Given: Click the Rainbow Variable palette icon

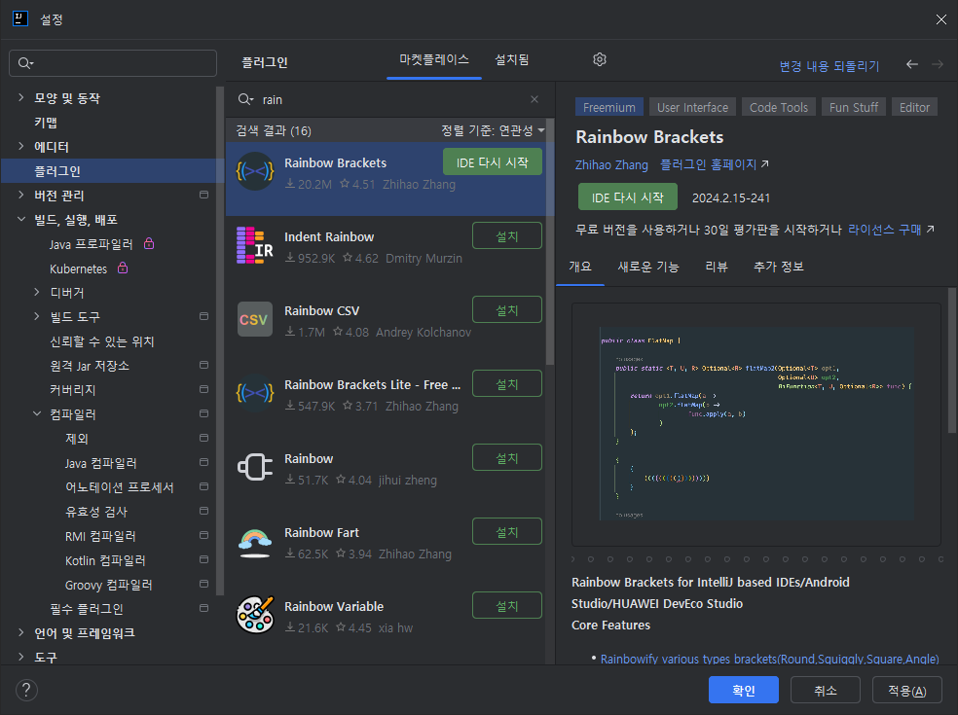Looking at the screenshot, I should pos(255,616).
